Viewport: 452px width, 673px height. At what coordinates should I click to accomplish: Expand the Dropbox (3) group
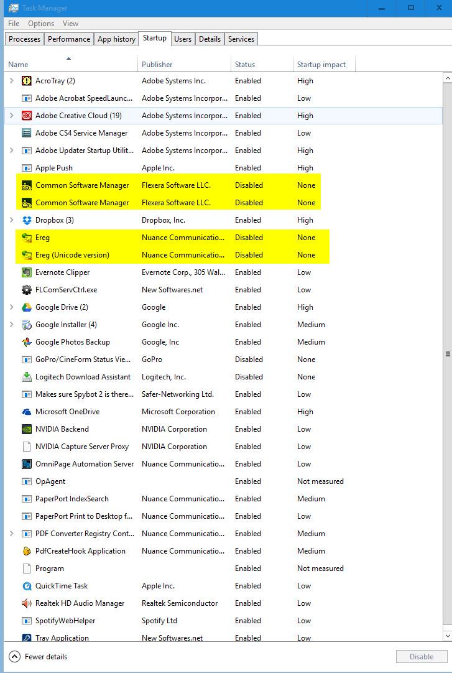tap(12, 220)
